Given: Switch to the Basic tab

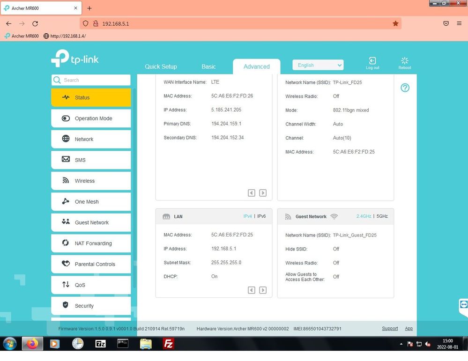Looking at the screenshot, I should (208, 66).
